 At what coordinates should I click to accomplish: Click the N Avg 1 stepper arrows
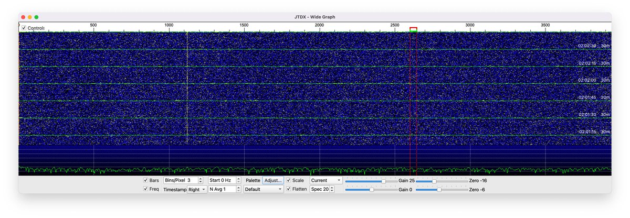[238, 189]
